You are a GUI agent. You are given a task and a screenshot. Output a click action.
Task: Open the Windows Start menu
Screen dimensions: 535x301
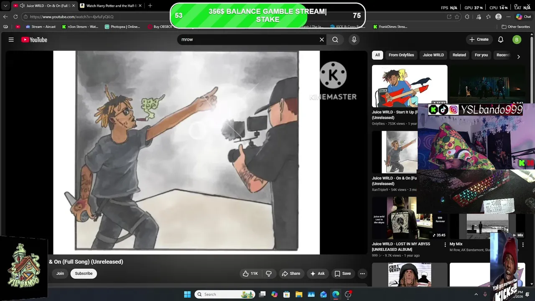click(x=187, y=294)
